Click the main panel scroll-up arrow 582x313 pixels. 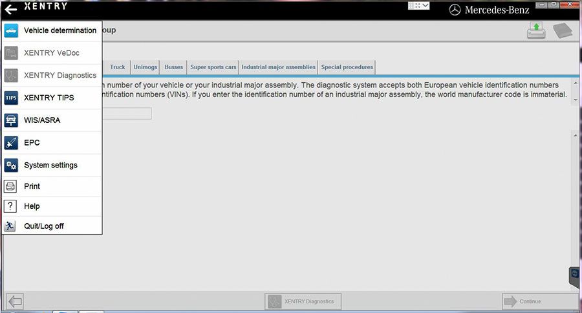pyautogui.click(x=576, y=136)
